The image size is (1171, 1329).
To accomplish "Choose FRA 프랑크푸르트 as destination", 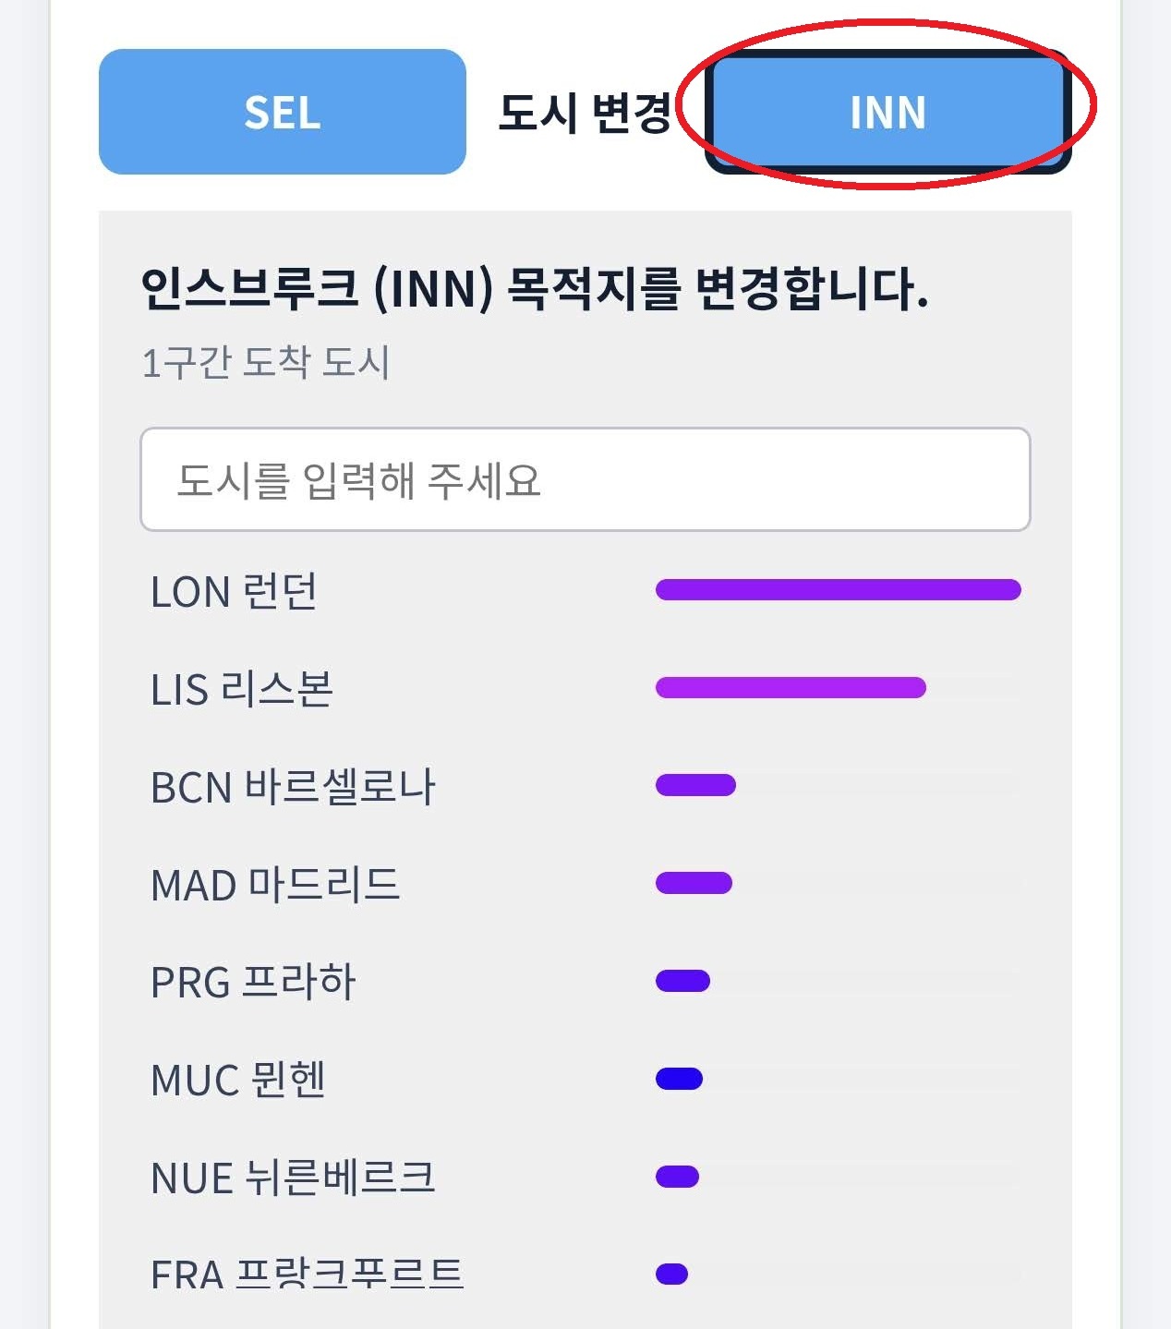I will point(585,1275).
